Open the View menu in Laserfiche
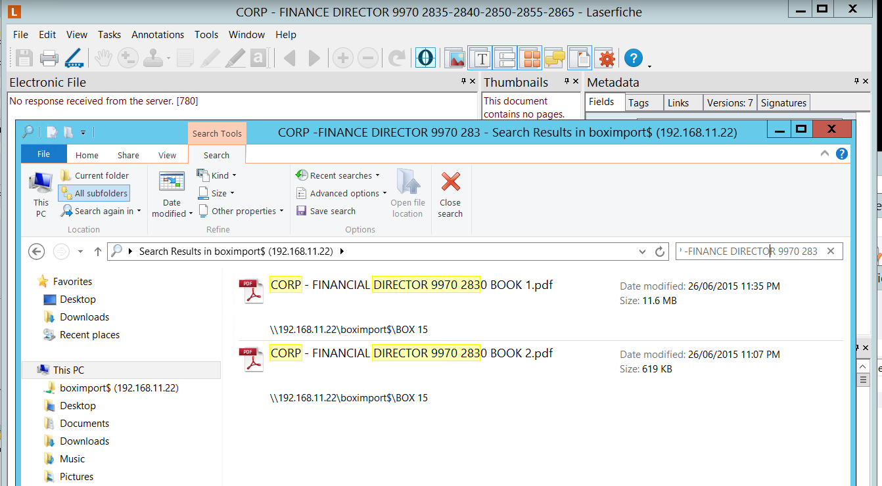 [x=77, y=35]
